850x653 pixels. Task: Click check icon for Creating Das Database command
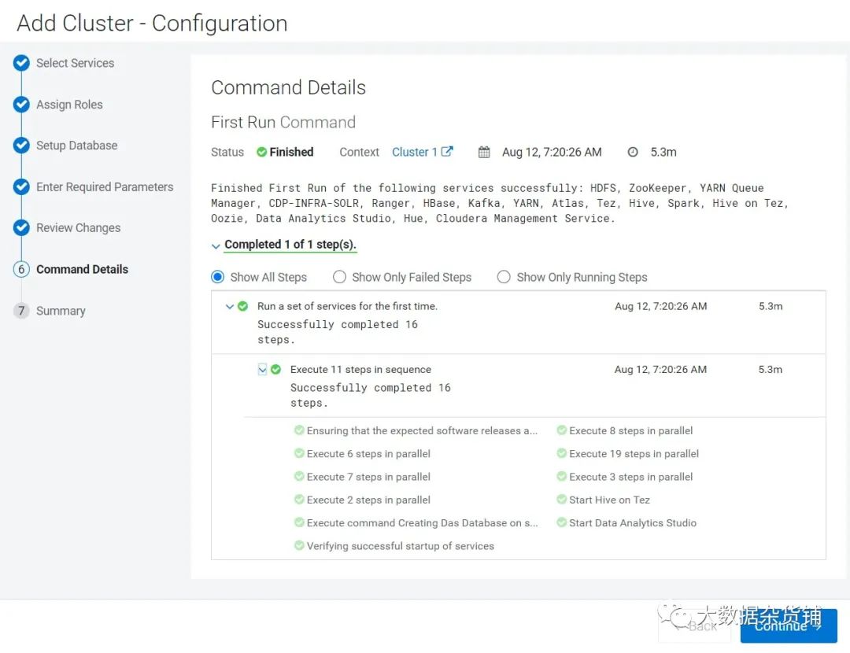tap(299, 522)
